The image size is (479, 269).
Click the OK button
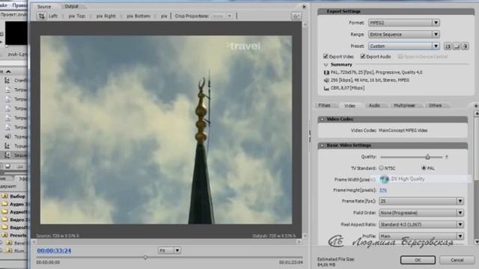point(418,260)
